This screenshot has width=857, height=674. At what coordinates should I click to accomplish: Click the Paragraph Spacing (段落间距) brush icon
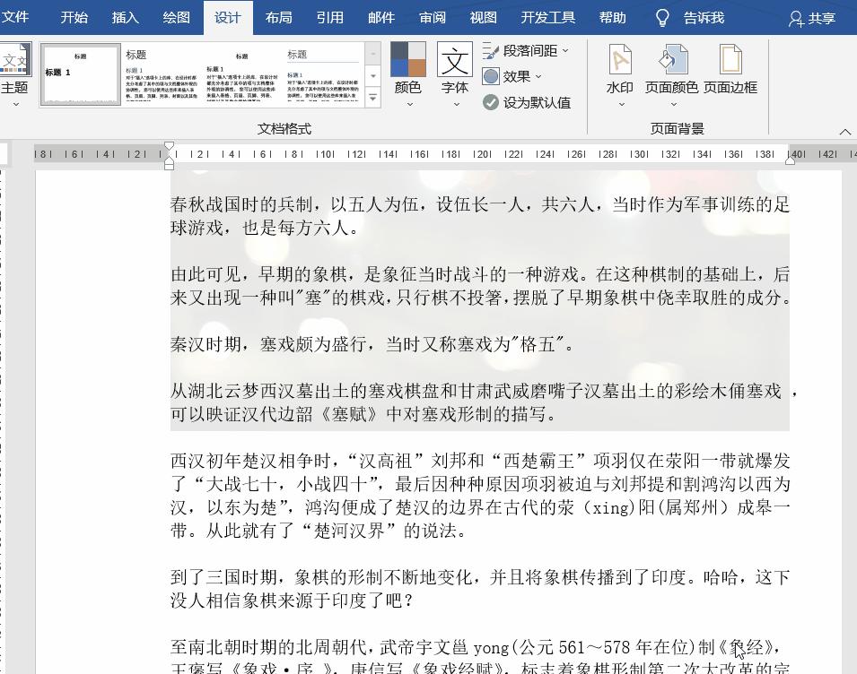(490, 51)
